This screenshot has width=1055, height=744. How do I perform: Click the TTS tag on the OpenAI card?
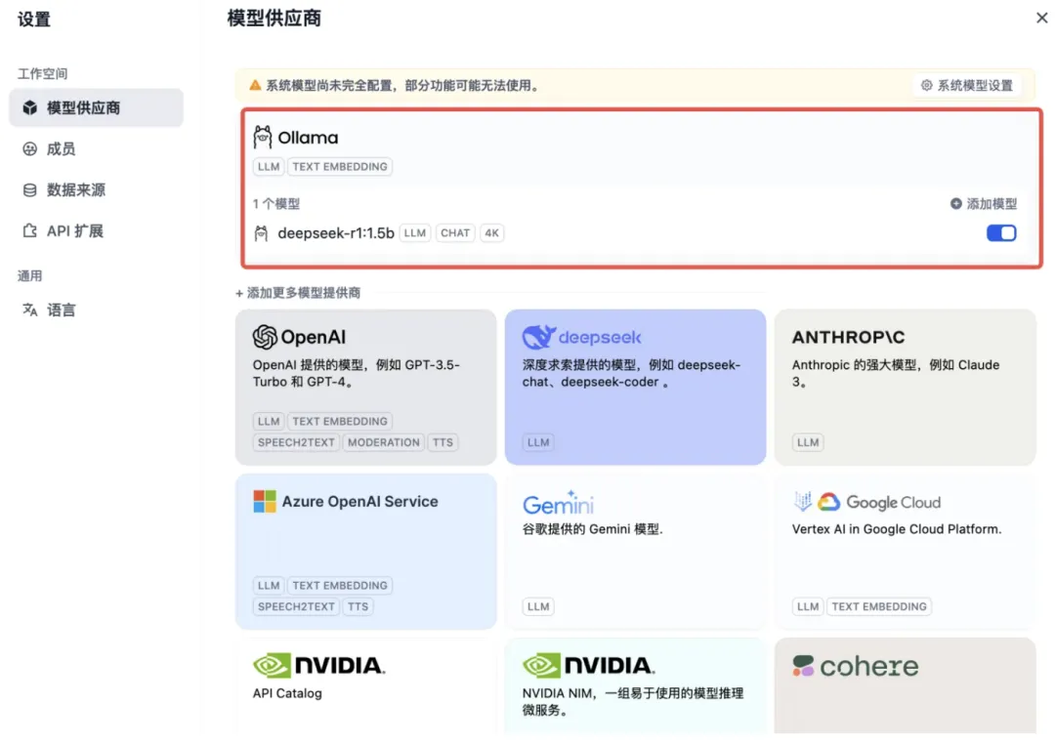[443, 442]
